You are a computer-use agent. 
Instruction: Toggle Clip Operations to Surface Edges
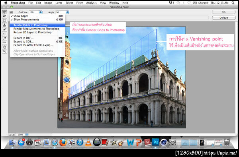click(x=37, y=54)
